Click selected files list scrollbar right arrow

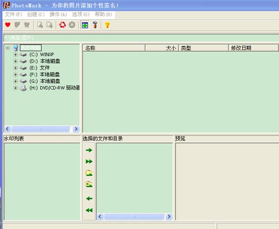pyautogui.click(x=169, y=216)
